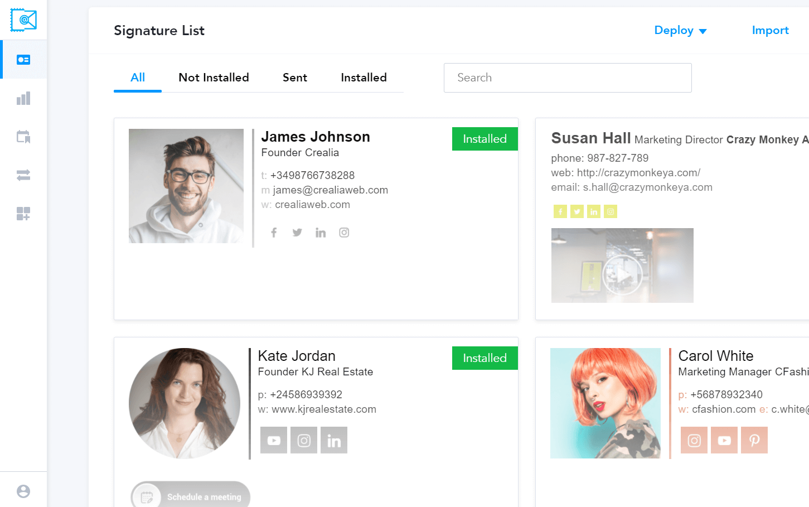Click Susan Hall's yellow LinkedIn icon

tap(594, 211)
